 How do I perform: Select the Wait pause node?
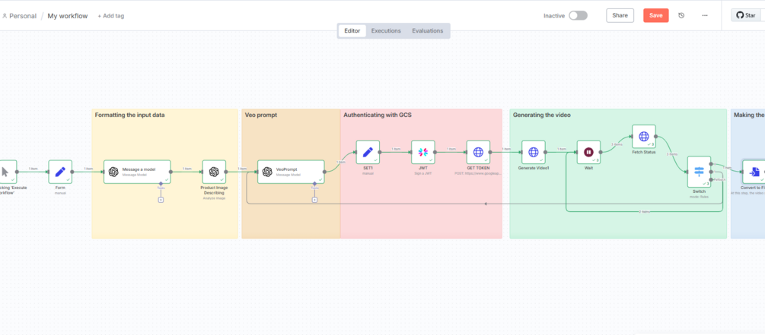588,153
